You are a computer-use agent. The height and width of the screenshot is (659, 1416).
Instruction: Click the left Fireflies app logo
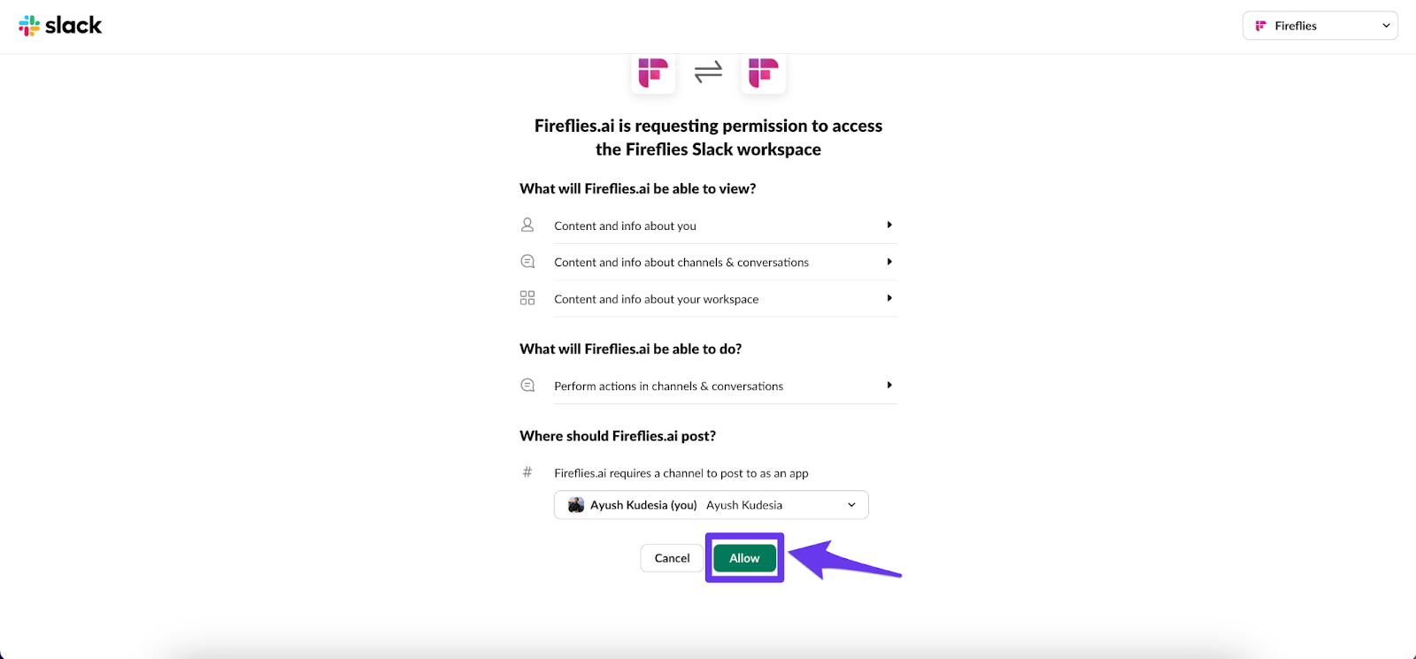point(653,73)
